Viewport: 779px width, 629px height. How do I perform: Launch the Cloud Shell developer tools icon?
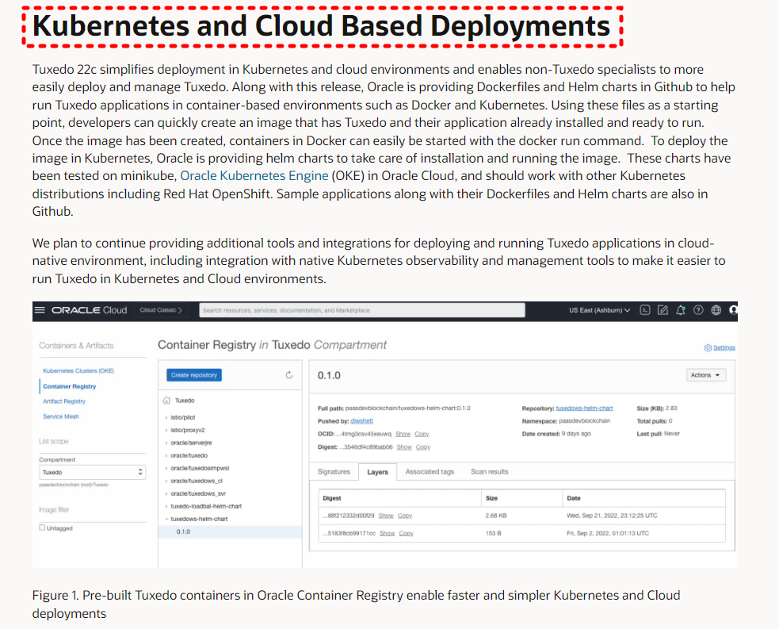[645, 310]
